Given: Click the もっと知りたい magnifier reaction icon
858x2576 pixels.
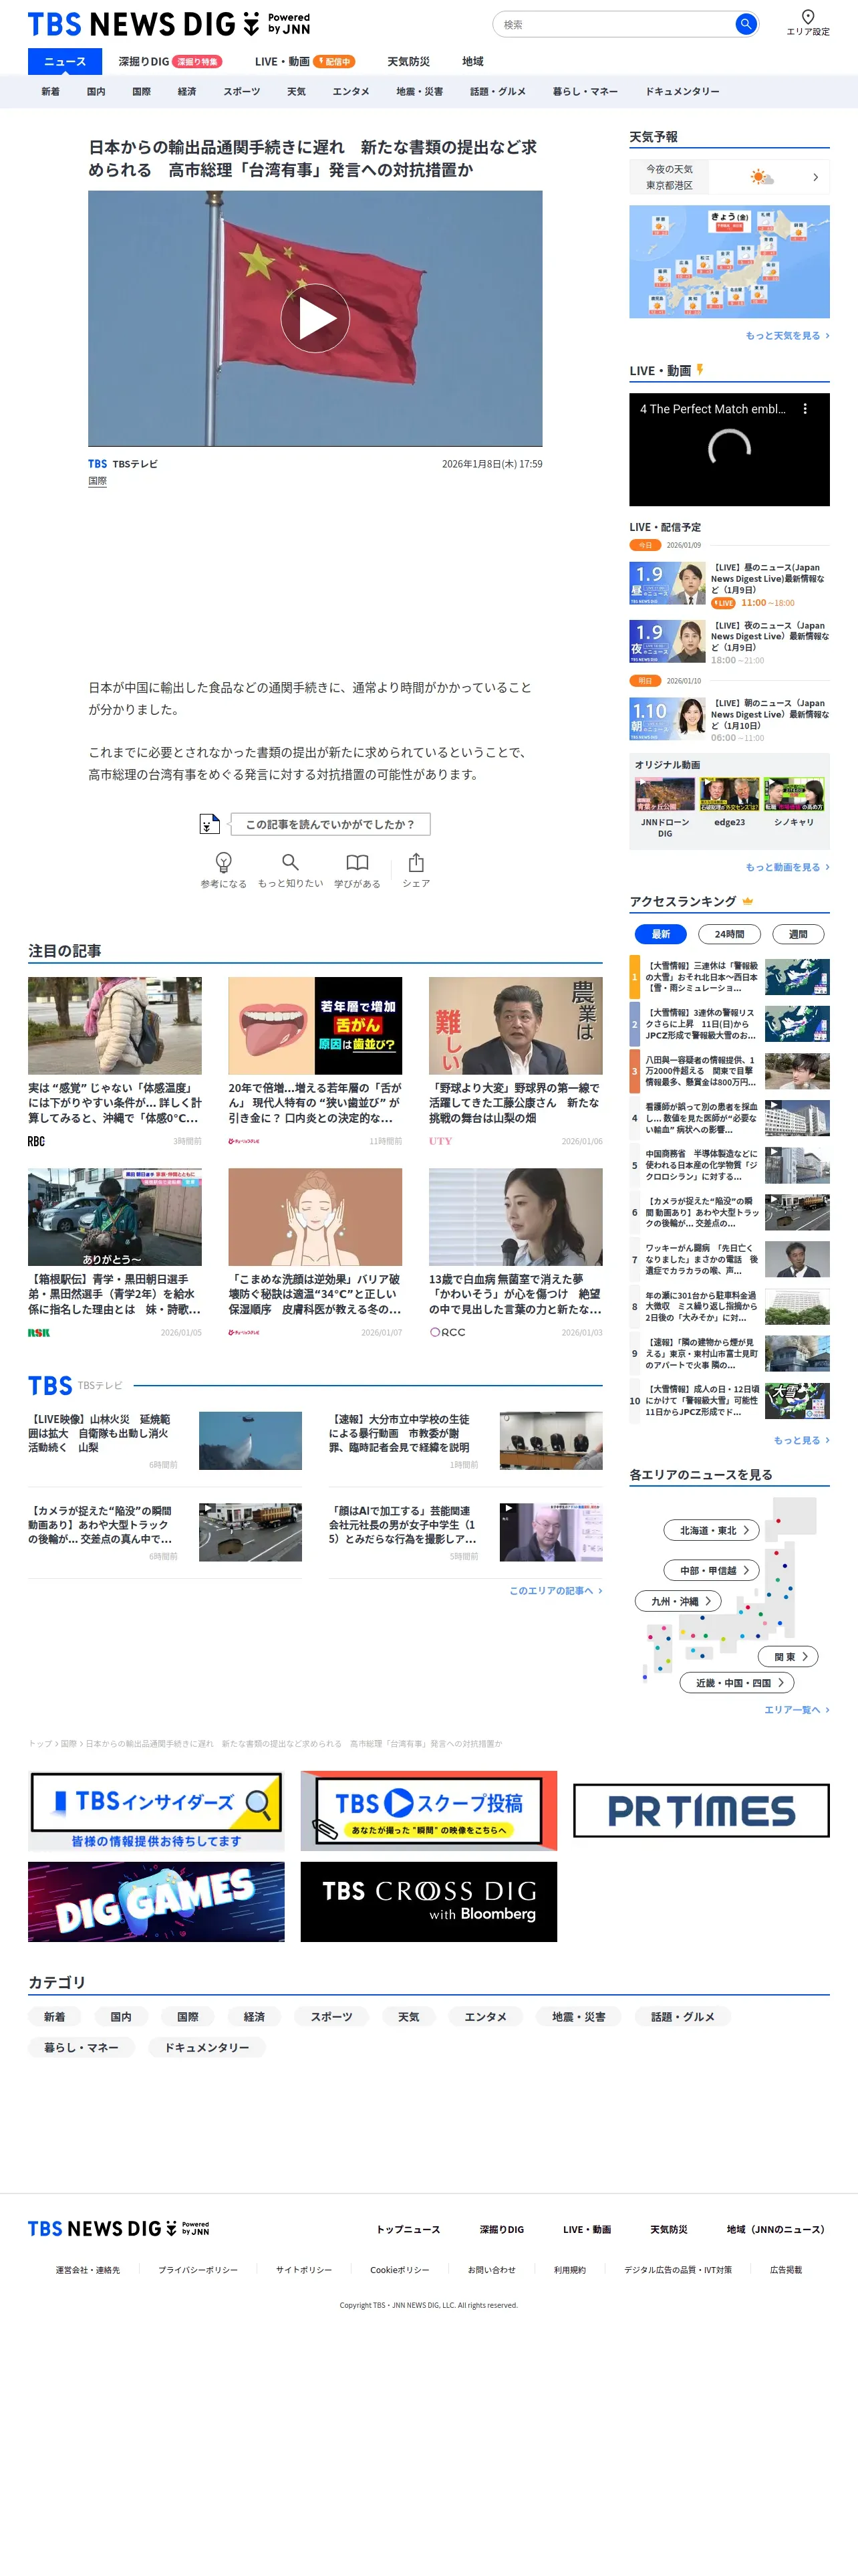Looking at the screenshot, I should click(289, 862).
